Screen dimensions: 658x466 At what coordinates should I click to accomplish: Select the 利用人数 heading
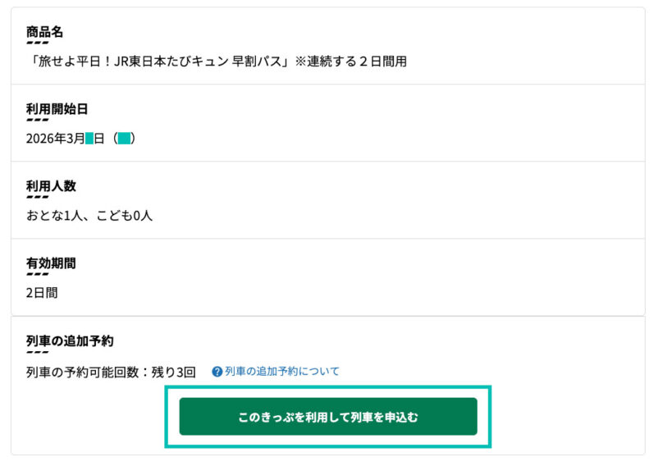(x=51, y=186)
